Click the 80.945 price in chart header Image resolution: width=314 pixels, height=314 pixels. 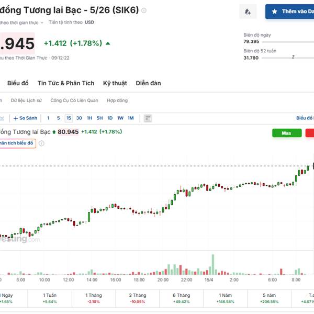68,132
